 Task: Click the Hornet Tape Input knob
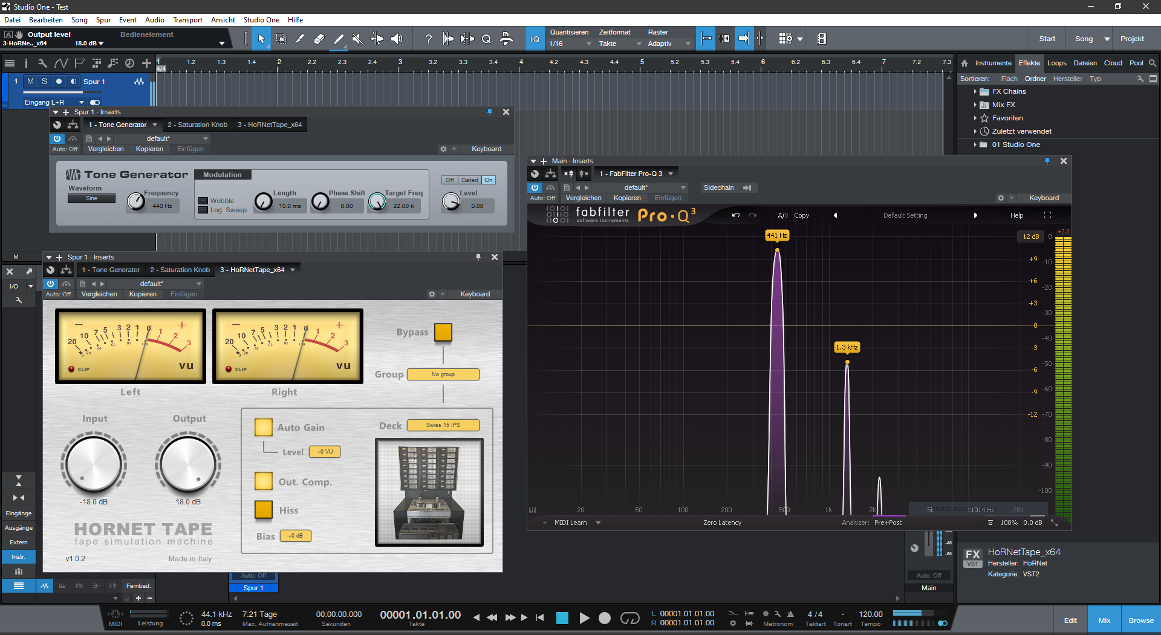(x=94, y=464)
